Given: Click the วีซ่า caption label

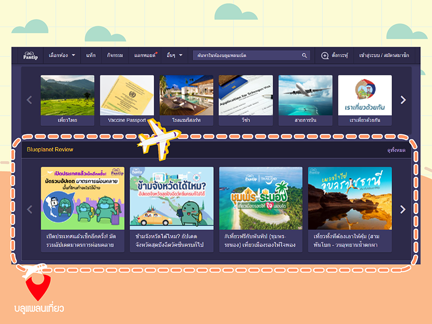Looking at the screenshot, I should (x=246, y=120).
